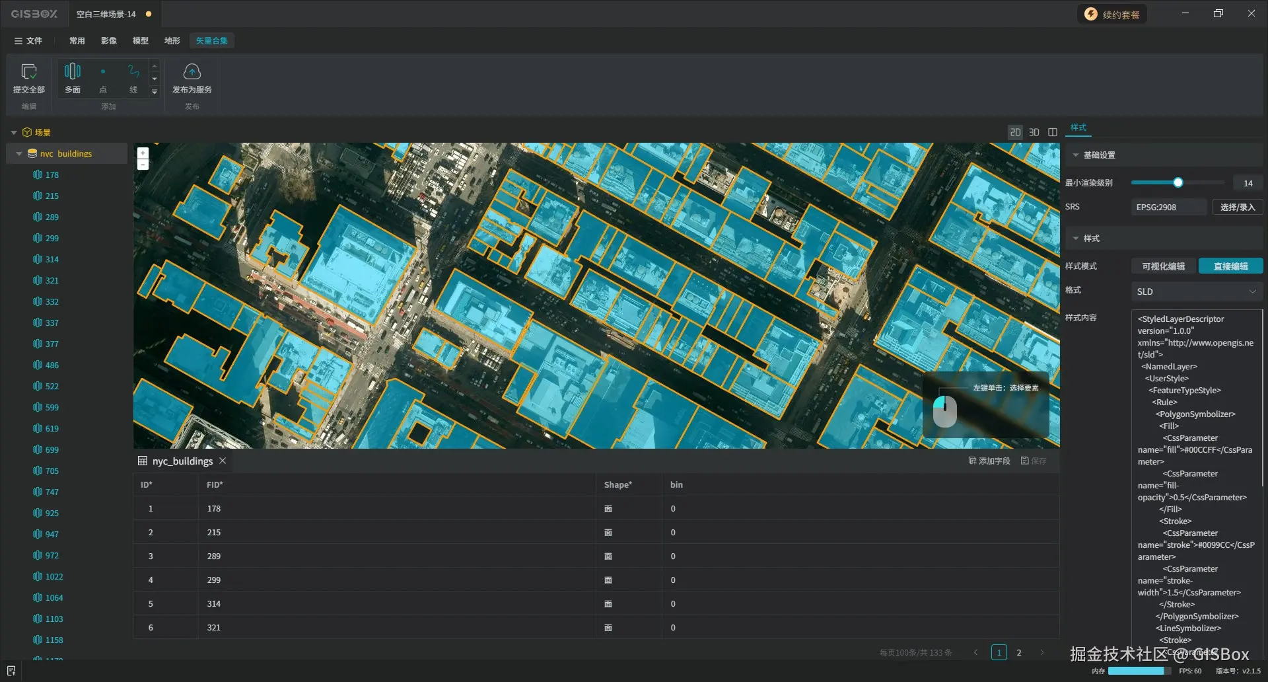Click the 场景 scene cube icon
1268x682 pixels.
27,132
